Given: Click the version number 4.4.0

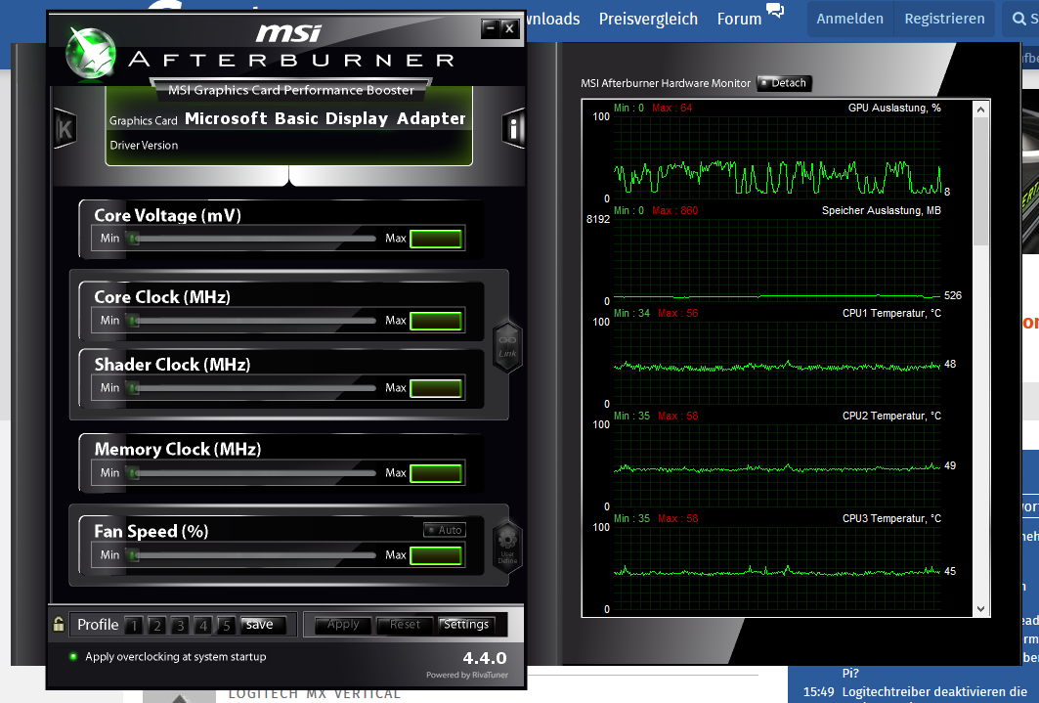Looking at the screenshot, I should pyautogui.click(x=485, y=658).
